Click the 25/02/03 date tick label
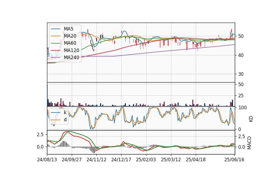 (146, 160)
